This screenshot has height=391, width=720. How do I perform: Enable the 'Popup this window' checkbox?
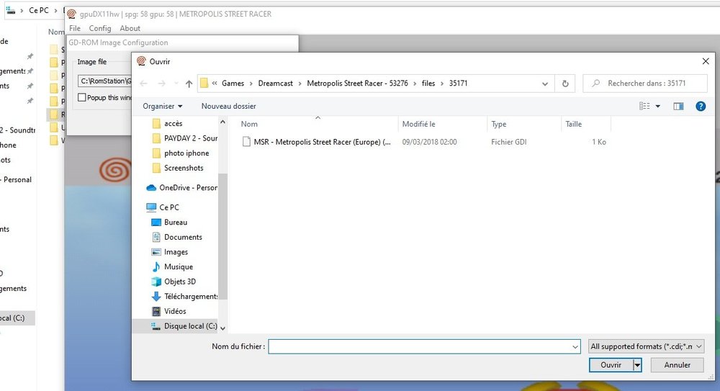pyautogui.click(x=82, y=97)
